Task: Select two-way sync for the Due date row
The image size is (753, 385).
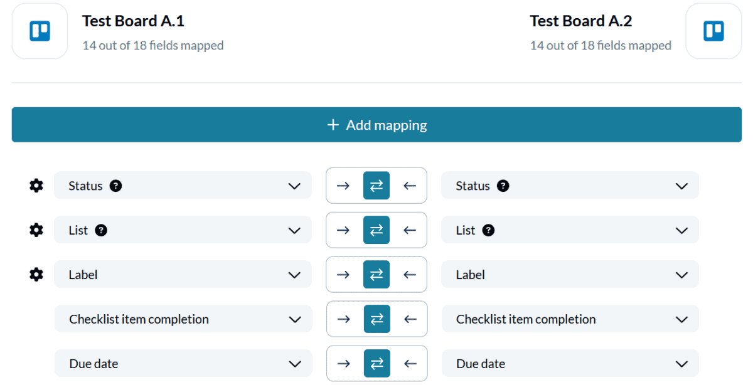Action: (x=376, y=363)
